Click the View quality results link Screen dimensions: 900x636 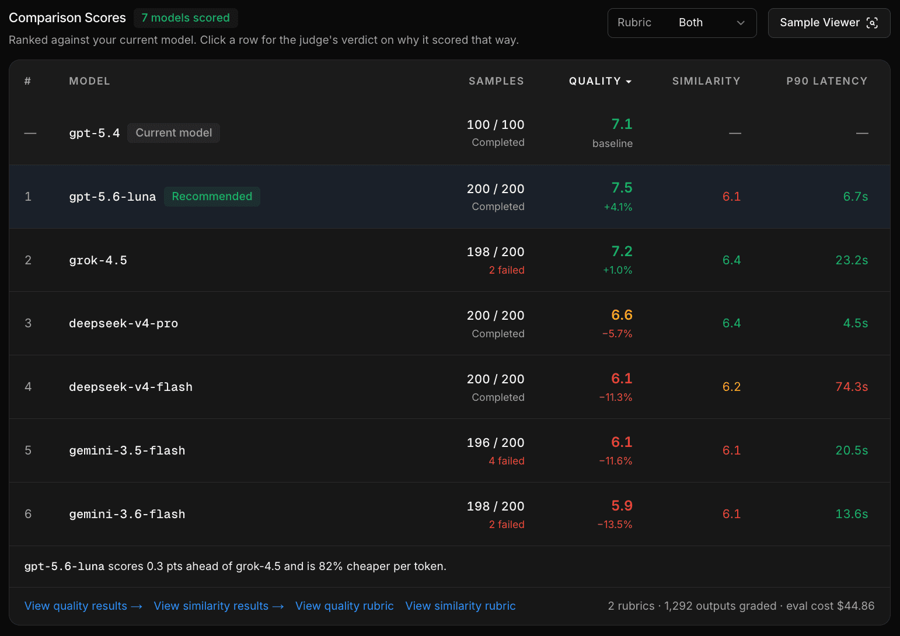click(x=83, y=606)
